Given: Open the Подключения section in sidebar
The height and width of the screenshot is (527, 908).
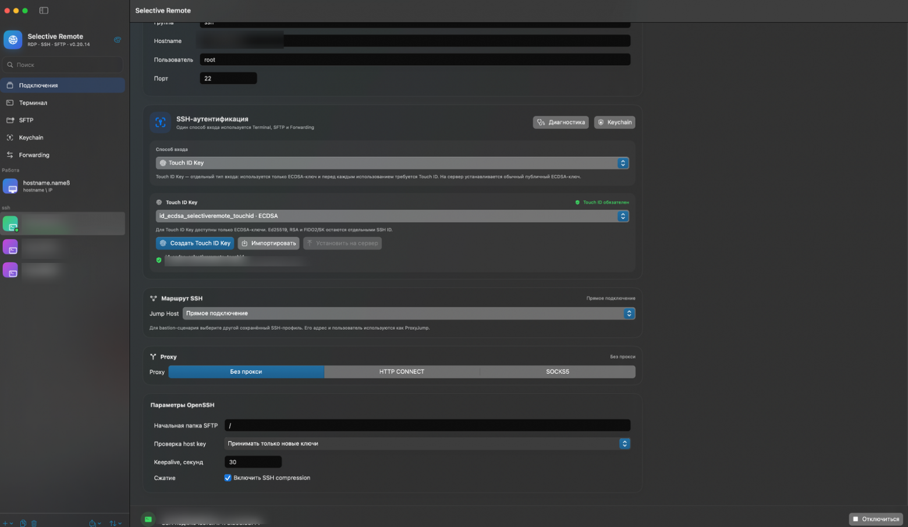Looking at the screenshot, I should tap(63, 85).
